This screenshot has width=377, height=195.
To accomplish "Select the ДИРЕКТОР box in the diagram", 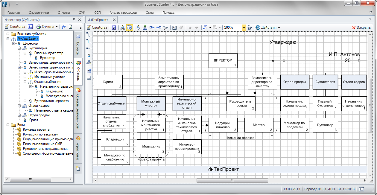I will click(223, 61).
